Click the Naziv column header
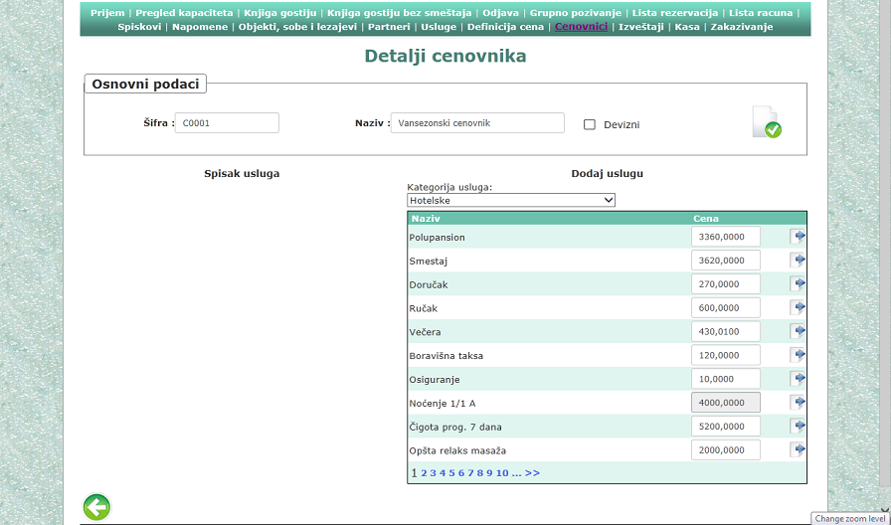 coord(426,218)
